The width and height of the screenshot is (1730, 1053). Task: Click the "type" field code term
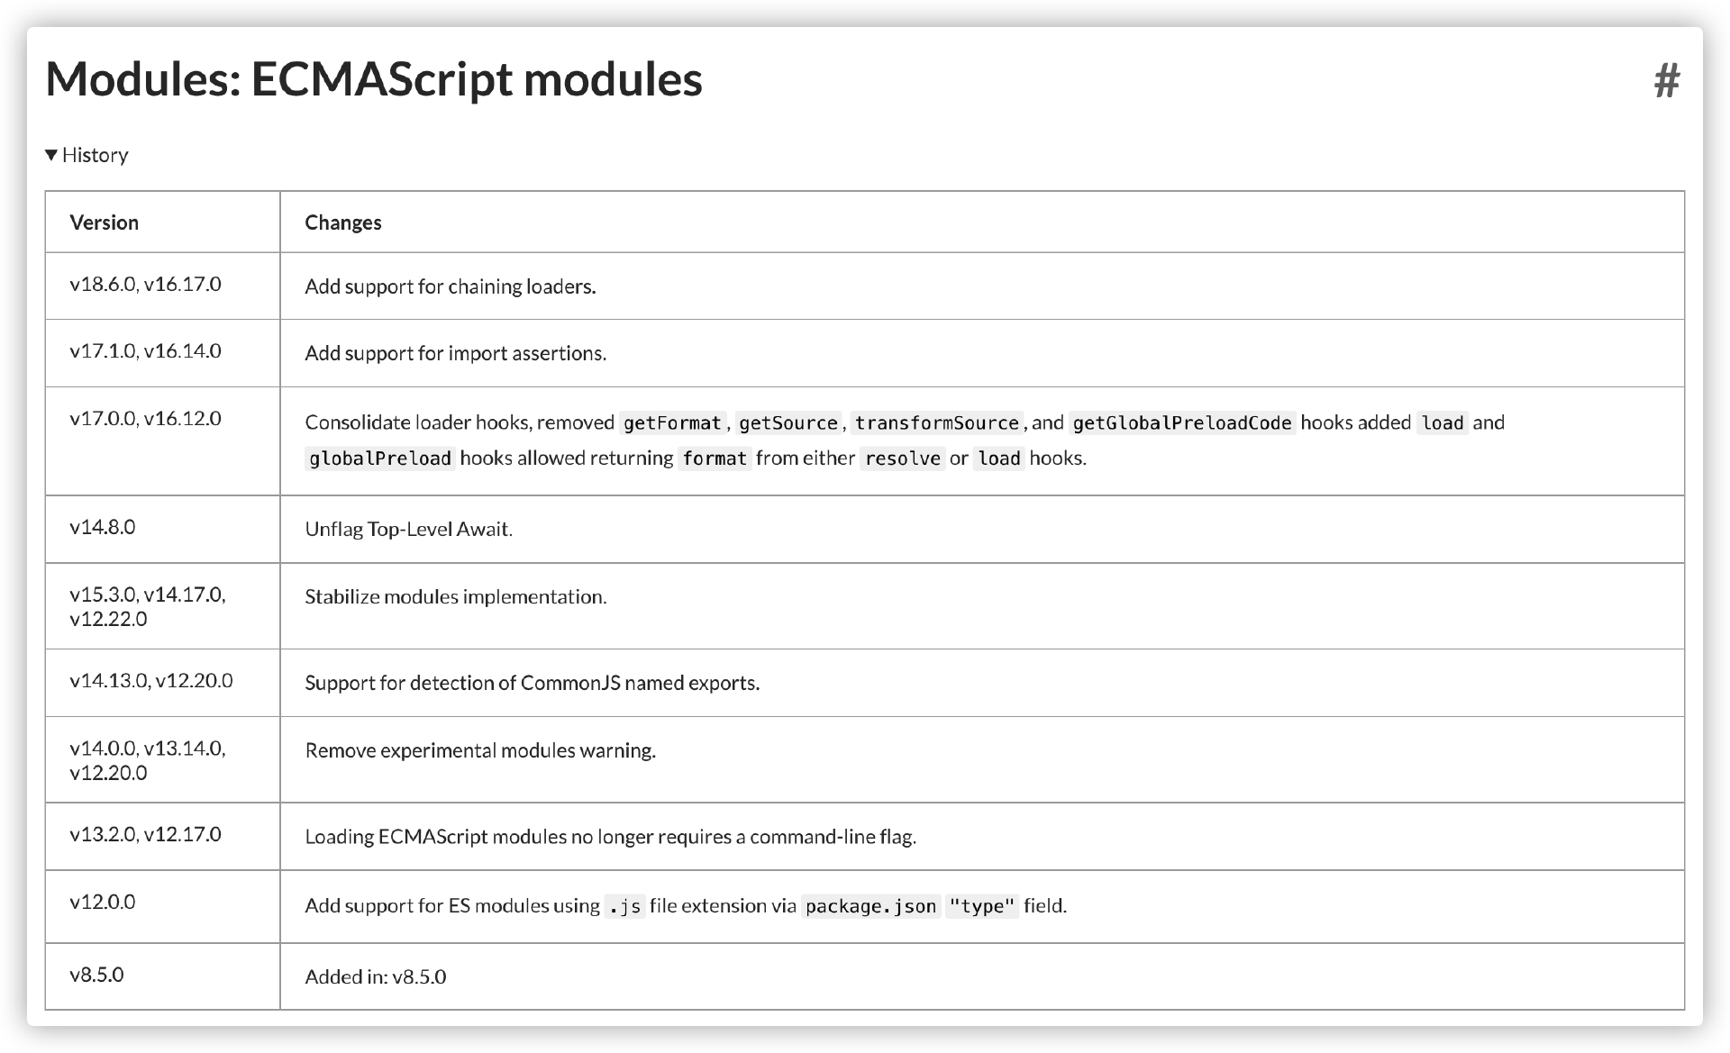coord(982,906)
